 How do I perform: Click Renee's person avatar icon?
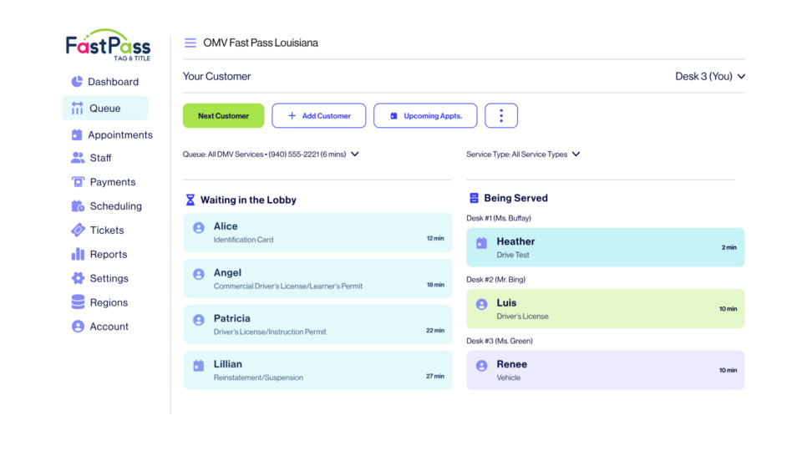(482, 366)
